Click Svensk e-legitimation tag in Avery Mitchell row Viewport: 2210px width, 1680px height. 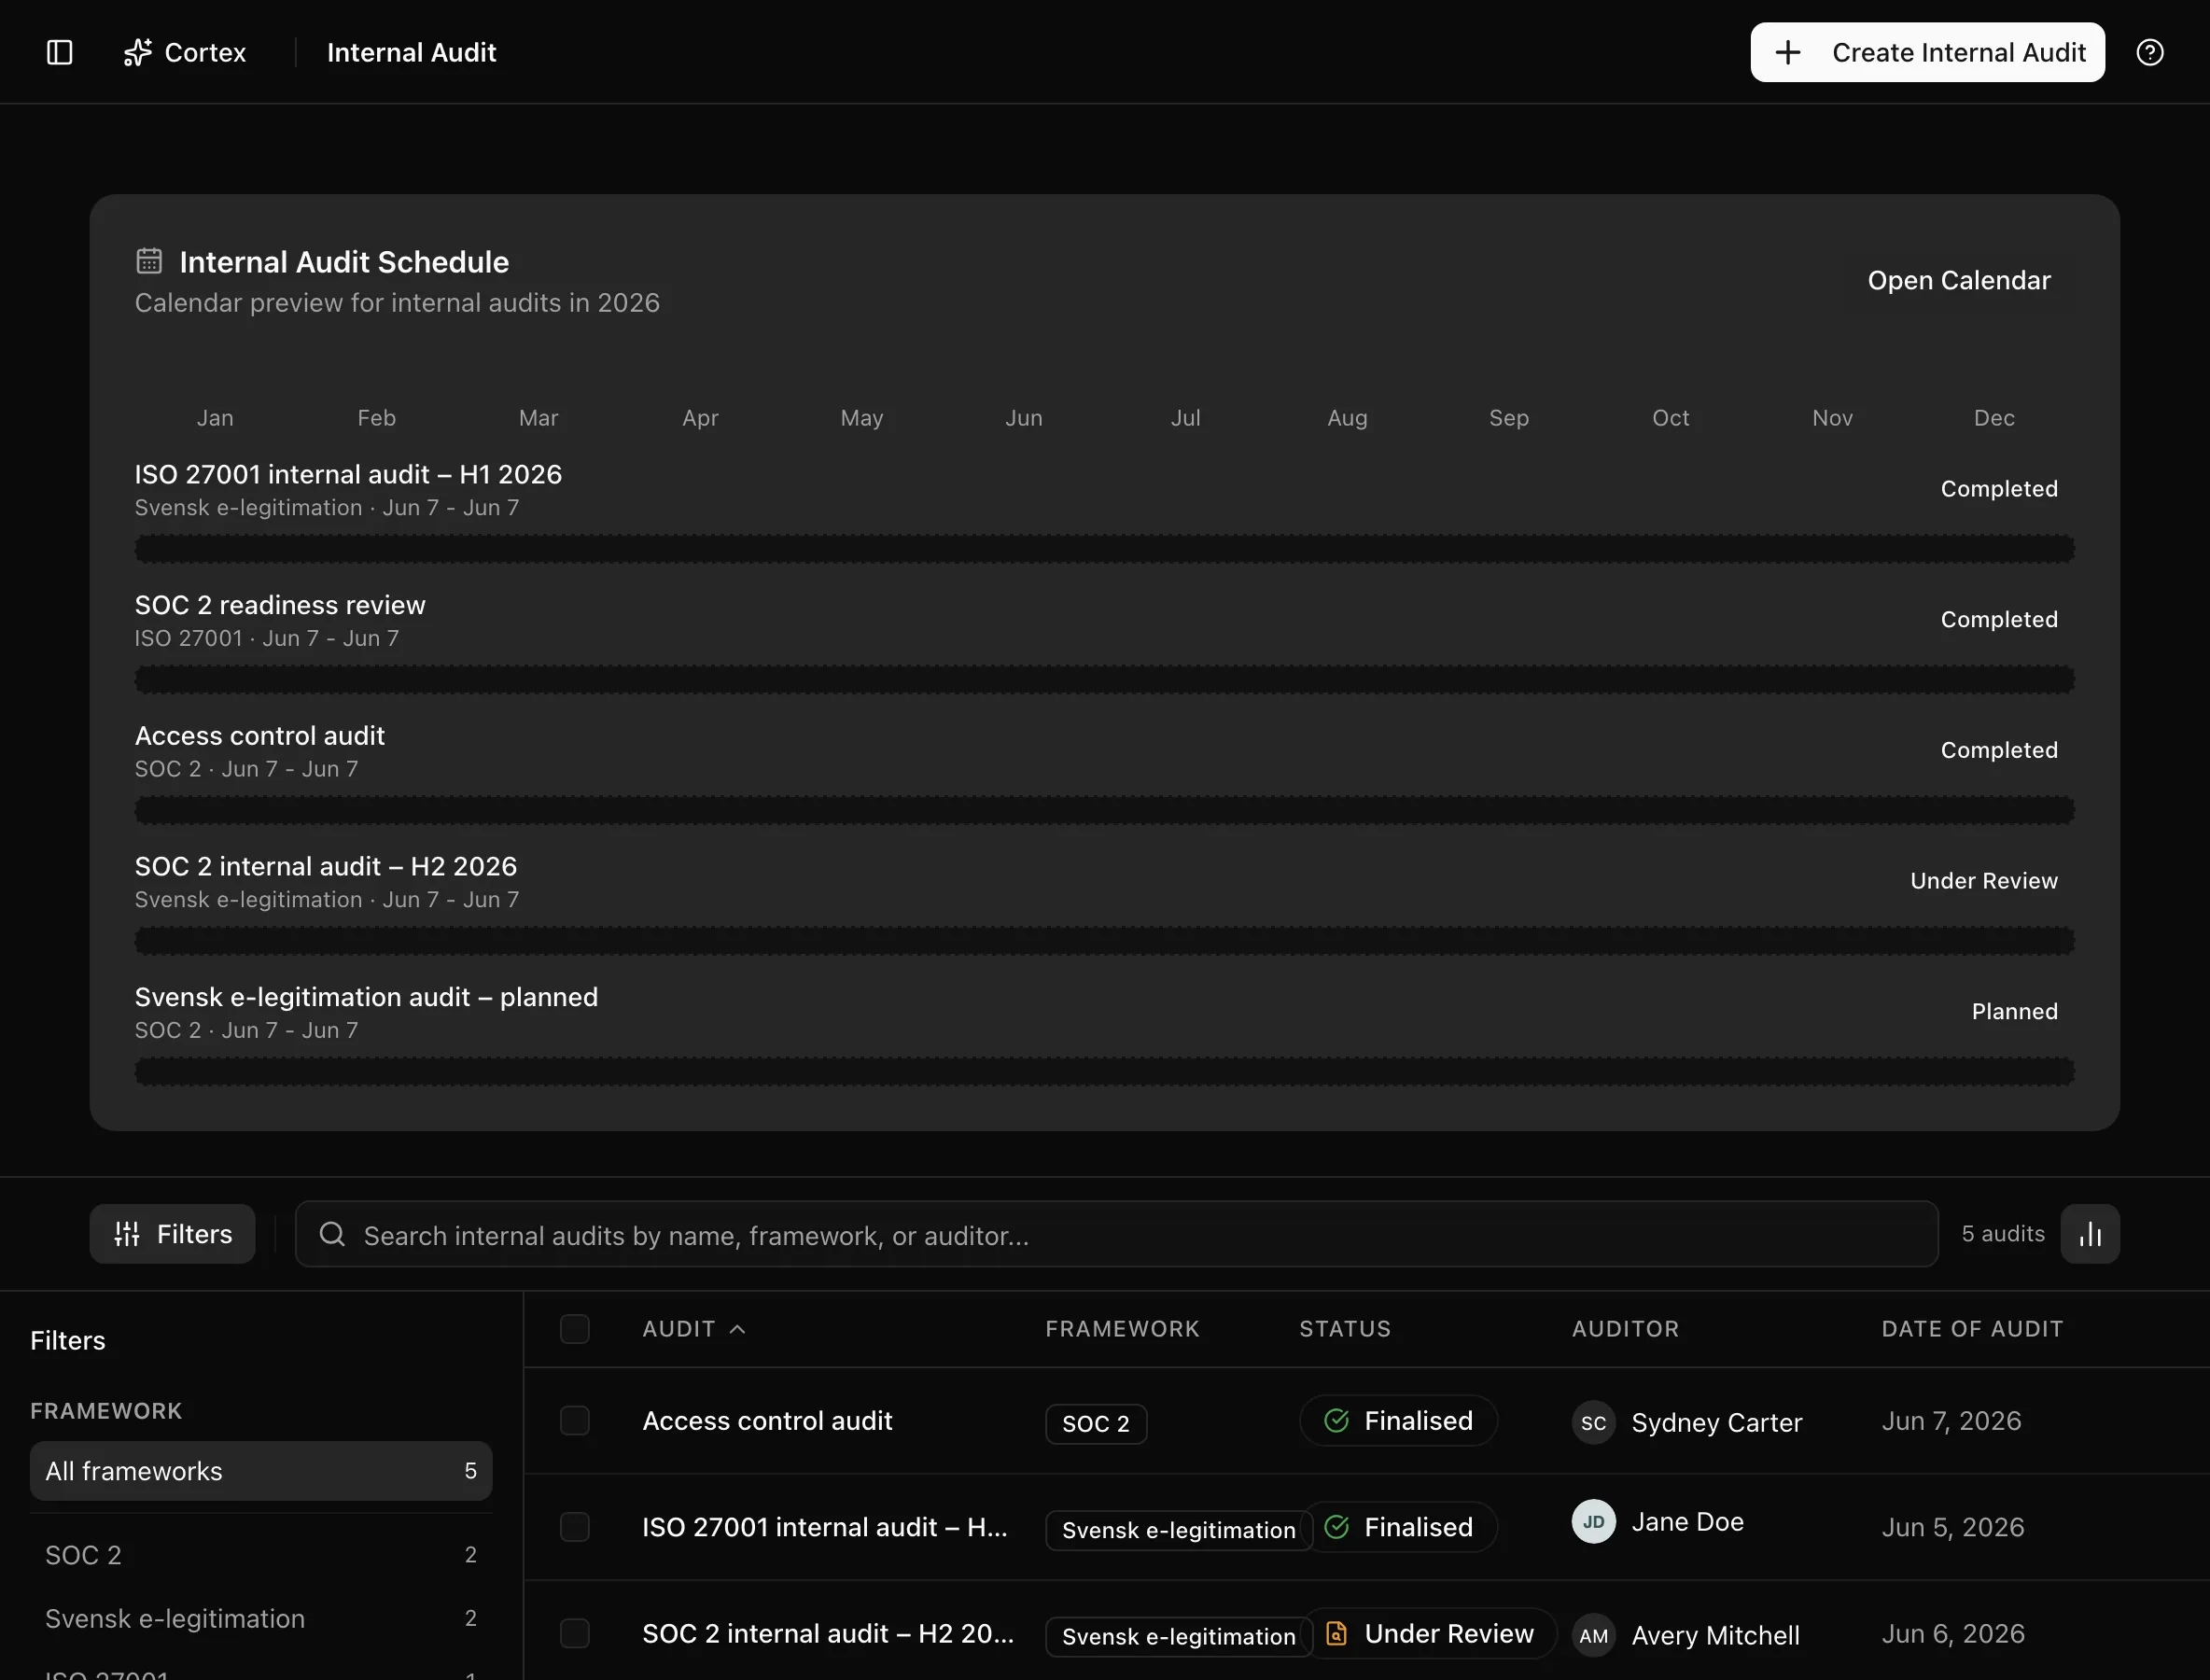(1178, 1636)
